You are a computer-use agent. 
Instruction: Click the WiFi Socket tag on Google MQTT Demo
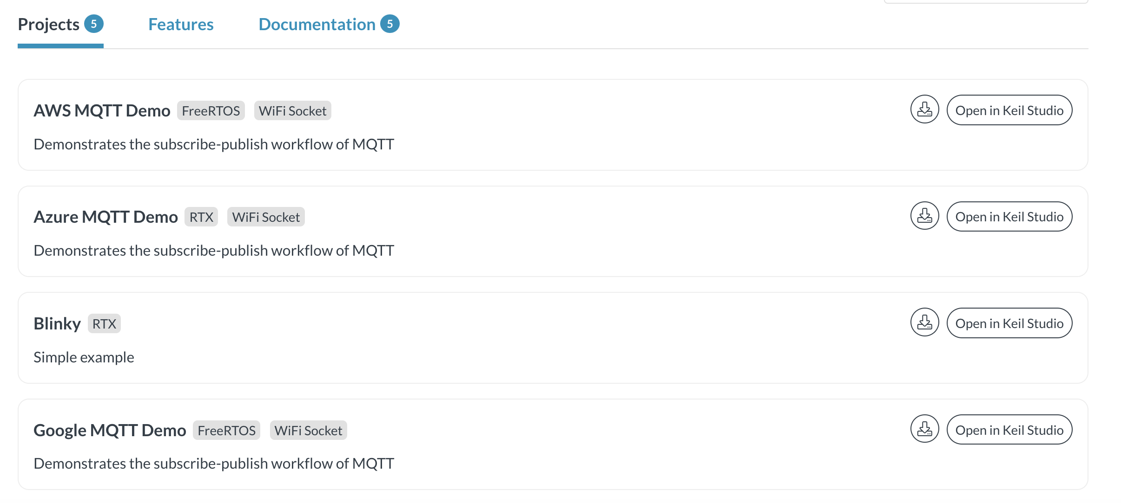308,430
